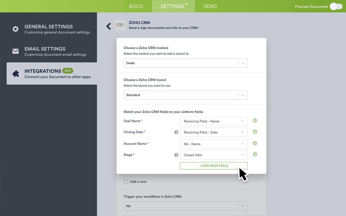Check the Add a note checkbox

(x=126, y=181)
